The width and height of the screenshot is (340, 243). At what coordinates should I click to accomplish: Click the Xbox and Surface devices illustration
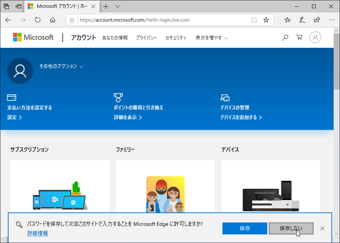click(x=271, y=196)
